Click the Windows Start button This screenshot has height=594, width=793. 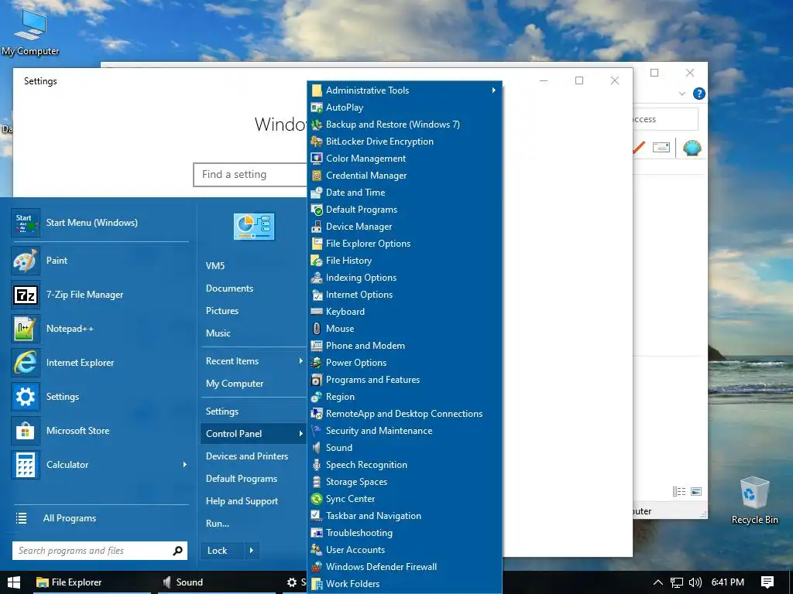tap(14, 582)
